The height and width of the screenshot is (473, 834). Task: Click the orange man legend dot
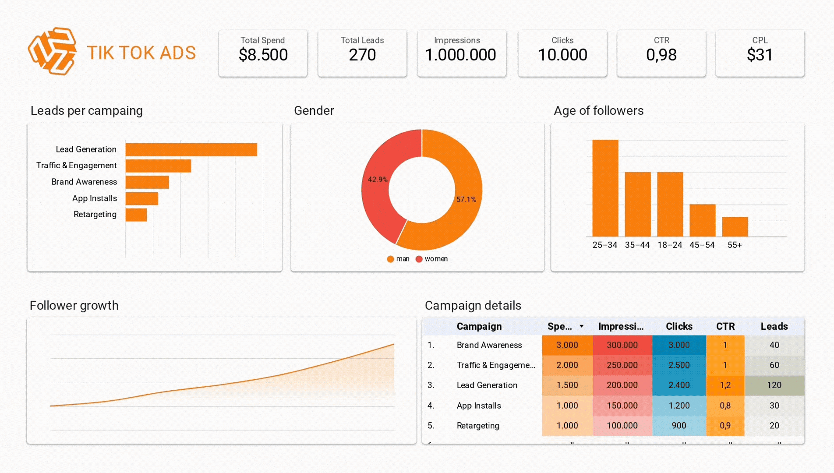point(390,259)
